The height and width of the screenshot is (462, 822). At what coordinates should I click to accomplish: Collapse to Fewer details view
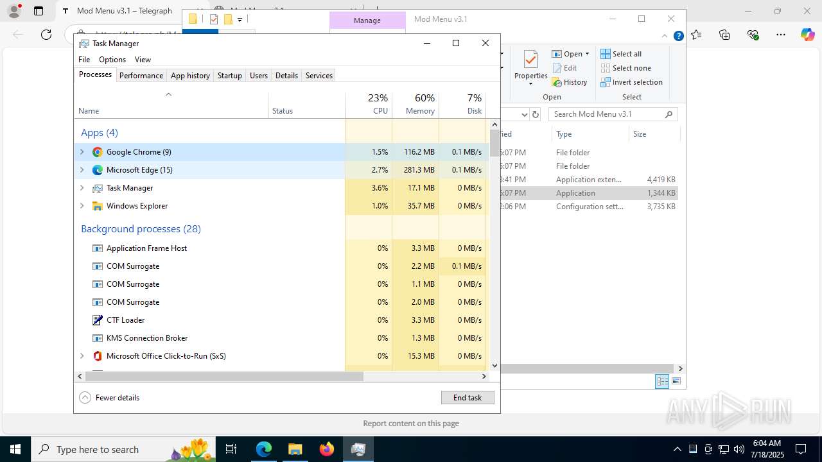(109, 398)
